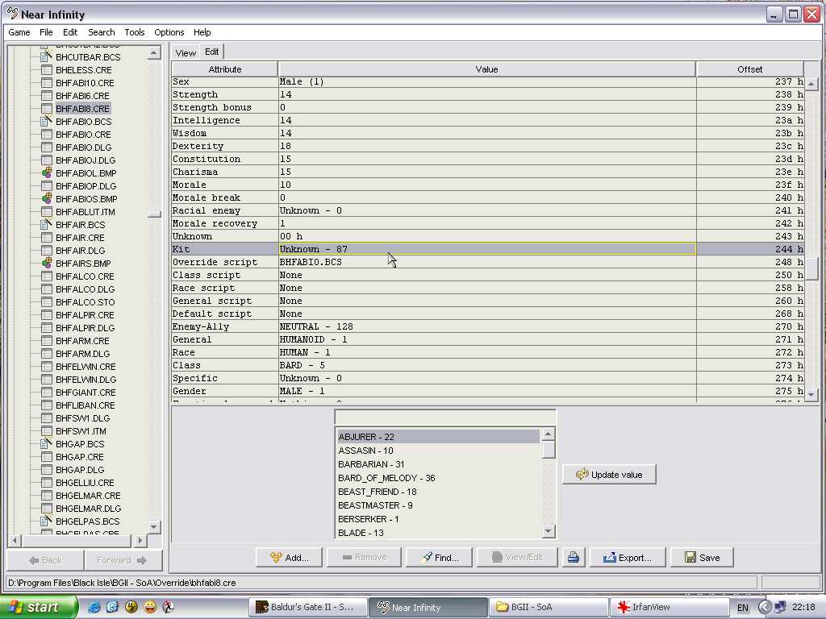Click the bitmap icon beside BHFABIOS.BMP
The width and height of the screenshot is (826, 619).
tap(46, 198)
